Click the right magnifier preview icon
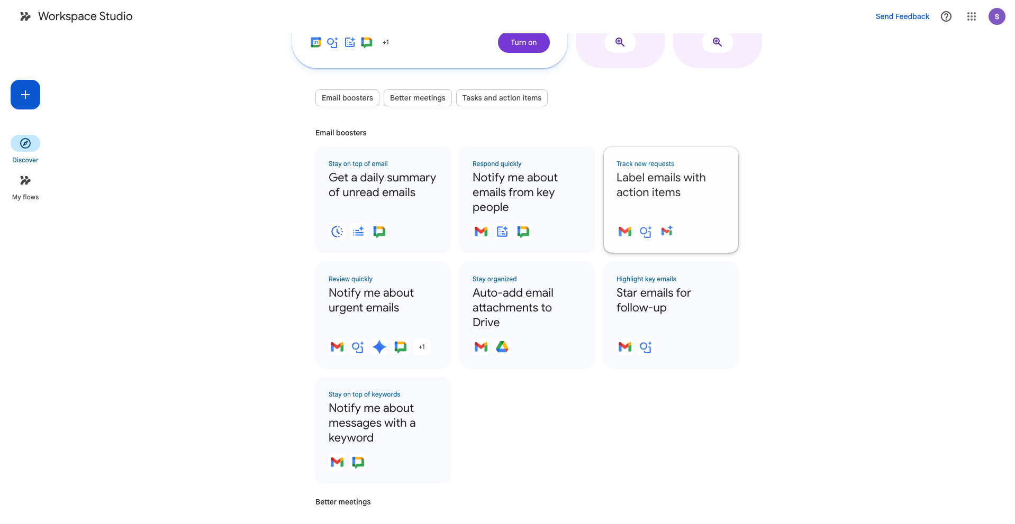This screenshot has height=524, width=1015. [717, 42]
